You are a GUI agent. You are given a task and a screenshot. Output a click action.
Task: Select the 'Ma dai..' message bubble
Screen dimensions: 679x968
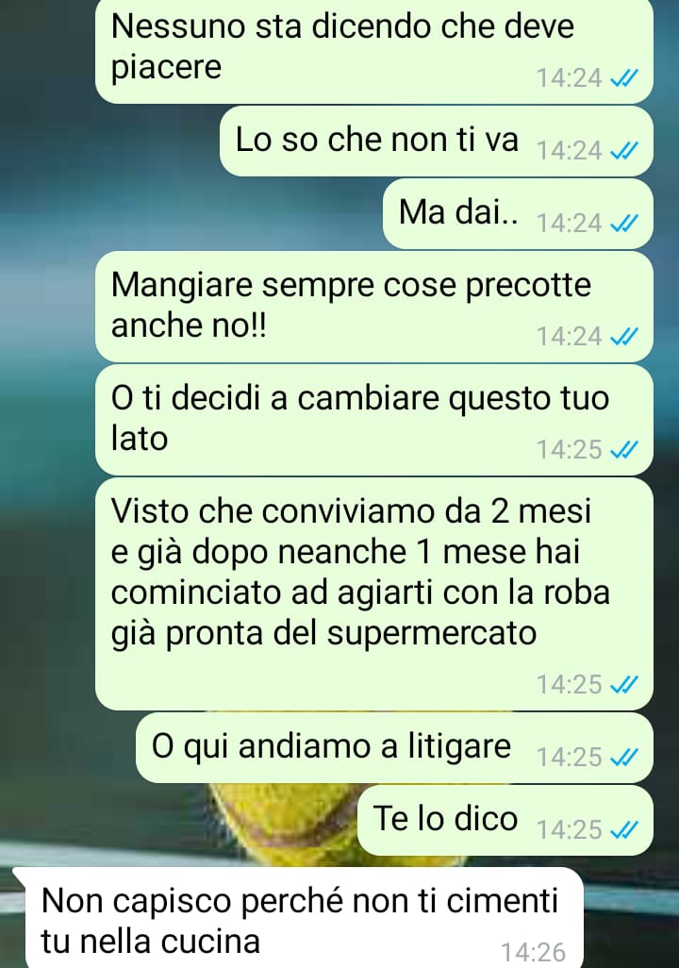(518, 213)
